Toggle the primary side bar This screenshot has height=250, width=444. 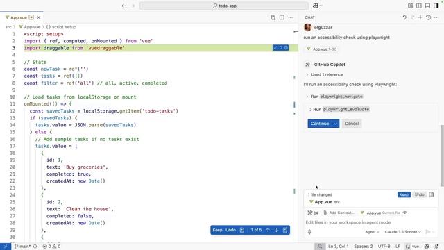pyautogui.click(x=419, y=6)
